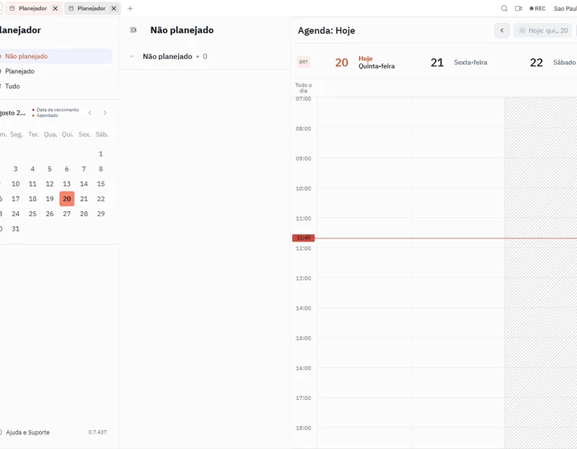Select day 15 in mini calendar
577x449 pixels.
coord(101,184)
